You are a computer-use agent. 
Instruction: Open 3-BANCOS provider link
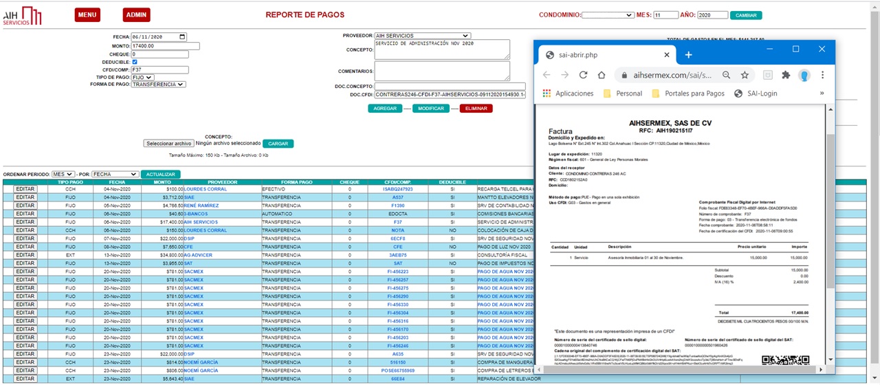pos(197,214)
